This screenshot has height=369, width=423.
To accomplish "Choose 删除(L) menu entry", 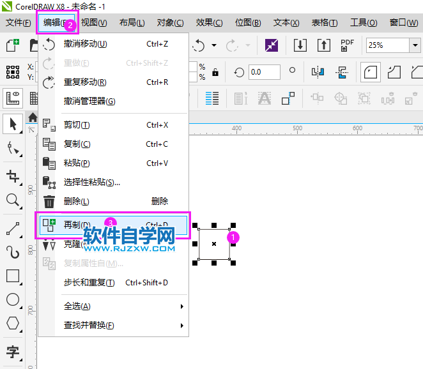I will [113, 201].
